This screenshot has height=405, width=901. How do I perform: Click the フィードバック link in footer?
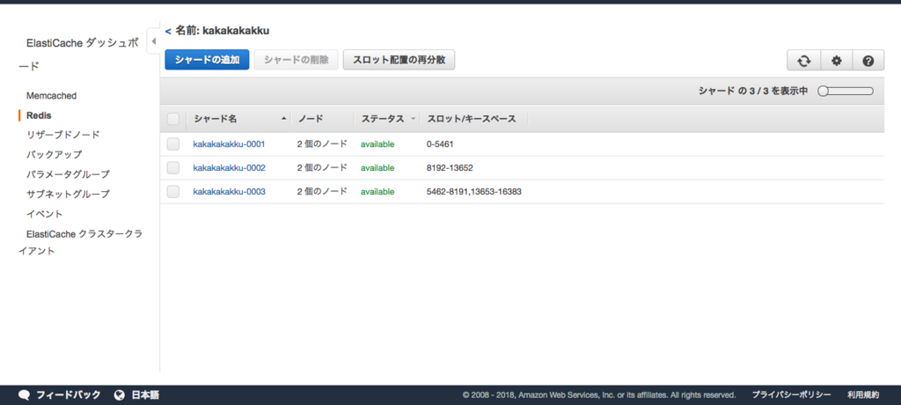coord(69,395)
